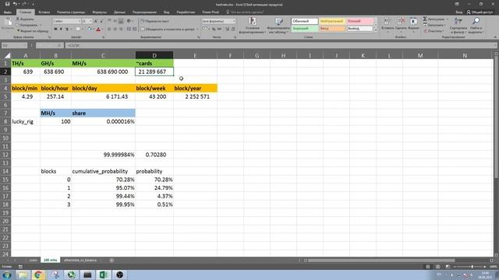Decrease the indent
The height and width of the screenshot is (280, 499).
pos(129,30)
